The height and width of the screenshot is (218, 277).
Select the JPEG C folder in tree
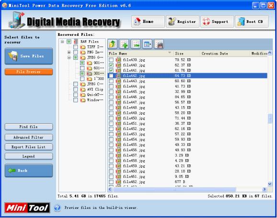[x=95, y=84]
